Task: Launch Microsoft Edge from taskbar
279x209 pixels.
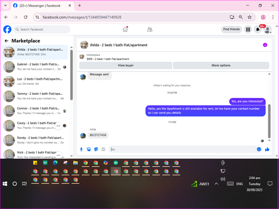Action: 55,163
